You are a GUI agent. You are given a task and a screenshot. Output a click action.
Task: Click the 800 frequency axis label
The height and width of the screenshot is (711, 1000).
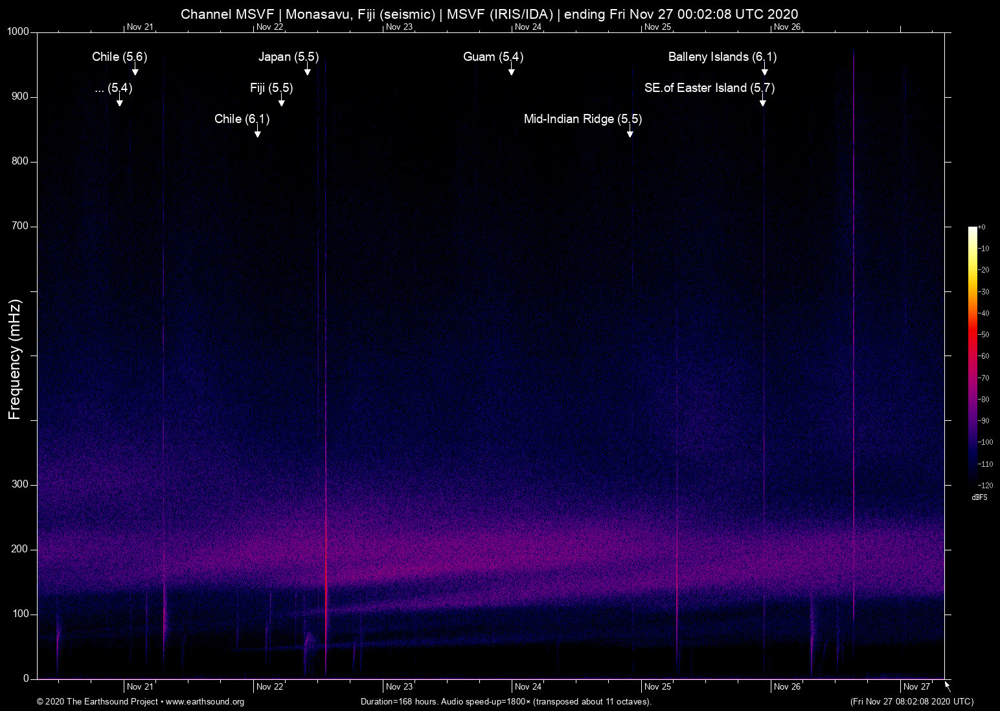pyautogui.click(x=20, y=161)
